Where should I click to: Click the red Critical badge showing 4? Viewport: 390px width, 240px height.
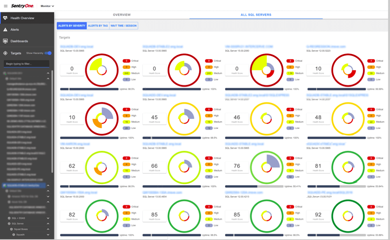coord(371,61)
